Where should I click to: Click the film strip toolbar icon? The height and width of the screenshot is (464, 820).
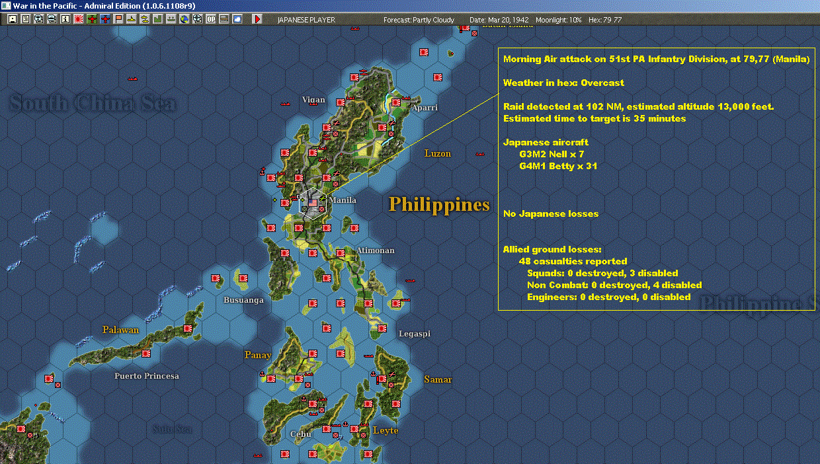pyautogui.click(x=224, y=19)
